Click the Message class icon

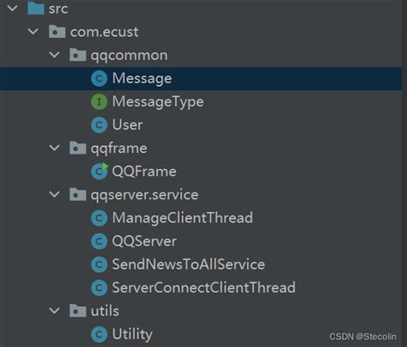pyautogui.click(x=99, y=78)
